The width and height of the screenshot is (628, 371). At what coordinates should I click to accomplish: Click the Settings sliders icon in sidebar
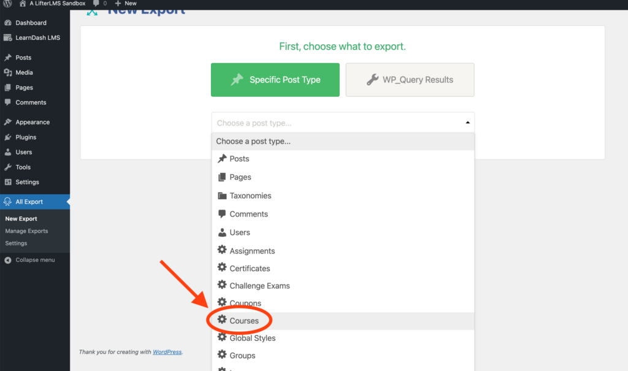(7, 182)
